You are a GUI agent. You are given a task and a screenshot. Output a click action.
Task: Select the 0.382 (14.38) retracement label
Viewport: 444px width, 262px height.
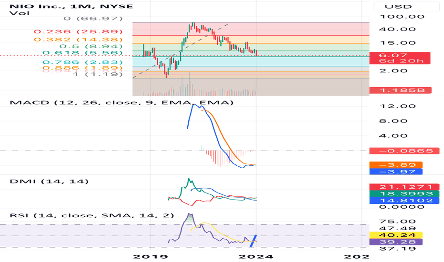click(x=78, y=40)
